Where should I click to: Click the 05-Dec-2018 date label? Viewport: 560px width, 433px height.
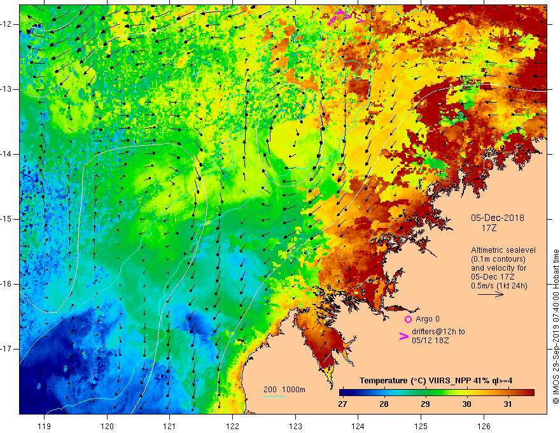498,218
